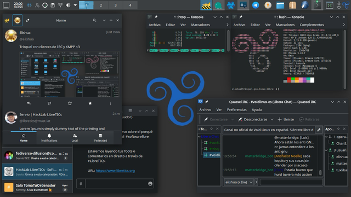Toggle pin on the bash Konsole window
Viewport: 351px width, 197px height.
[x=241, y=17]
